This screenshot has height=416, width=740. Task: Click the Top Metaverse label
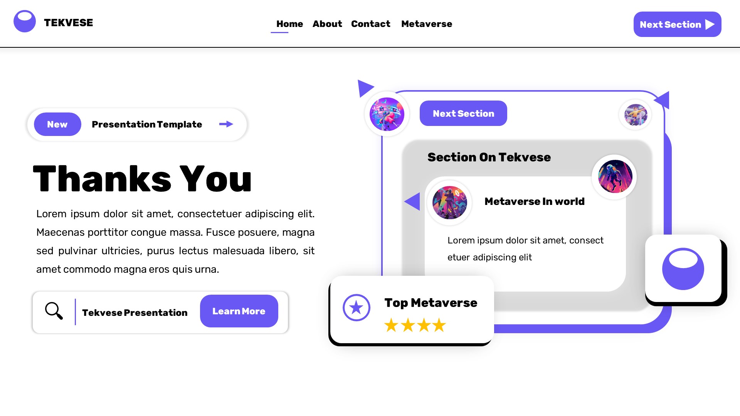coord(431,303)
